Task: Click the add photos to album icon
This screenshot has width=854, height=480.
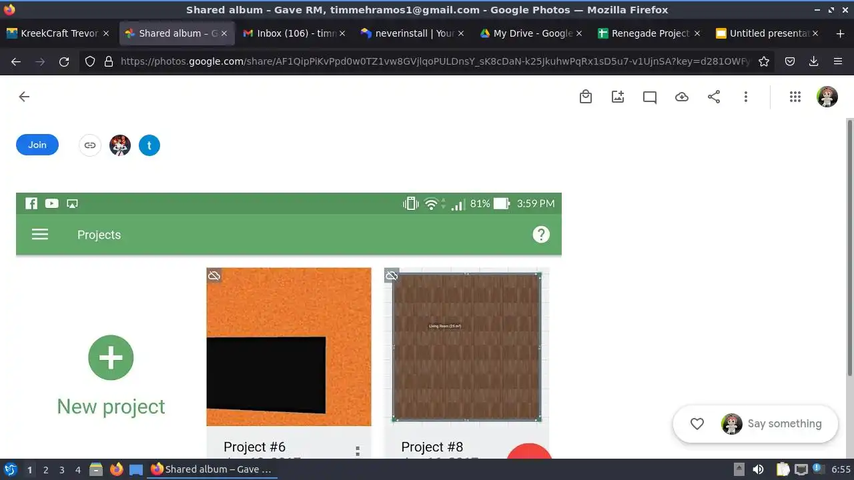Action: pyautogui.click(x=618, y=97)
